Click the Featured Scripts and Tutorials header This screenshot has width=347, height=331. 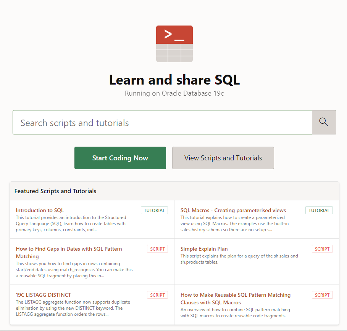55,191
